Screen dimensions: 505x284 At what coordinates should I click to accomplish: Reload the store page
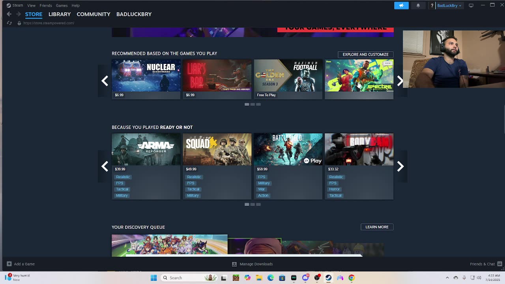(x=9, y=23)
